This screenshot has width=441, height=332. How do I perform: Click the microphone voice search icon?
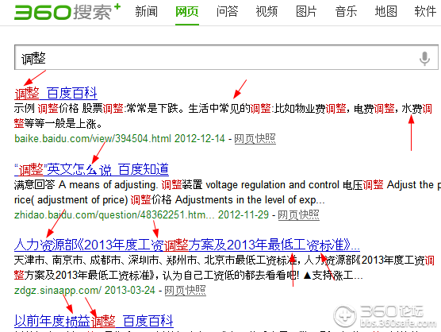tap(424, 58)
